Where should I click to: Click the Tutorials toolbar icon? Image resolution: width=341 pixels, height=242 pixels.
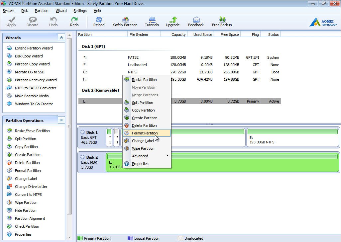point(152,22)
